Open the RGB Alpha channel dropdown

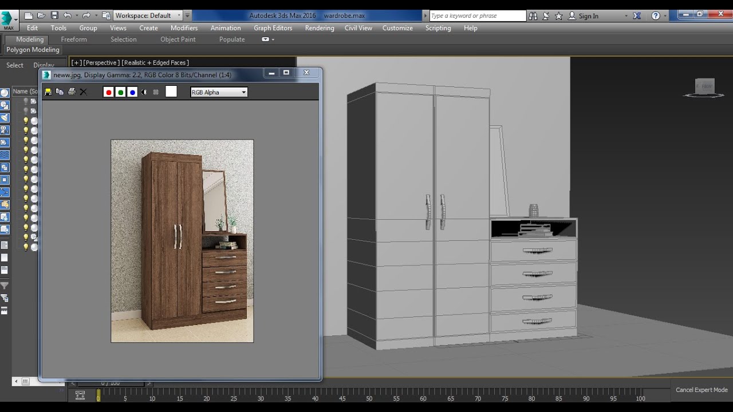pyautogui.click(x=219, y=92)
